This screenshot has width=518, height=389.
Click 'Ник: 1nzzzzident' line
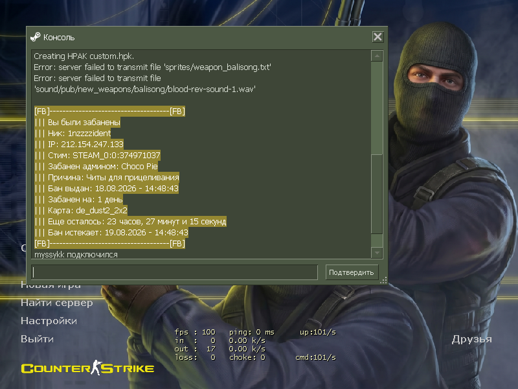(73, 134)
